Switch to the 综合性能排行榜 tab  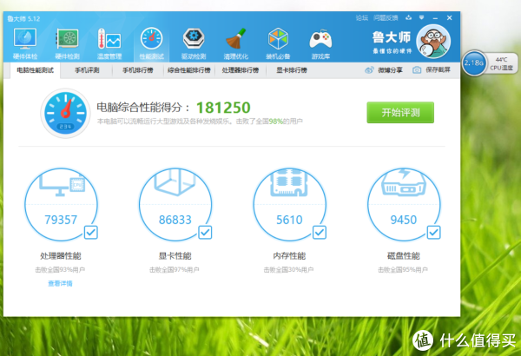pyautogui.click(x=189, y=70)
